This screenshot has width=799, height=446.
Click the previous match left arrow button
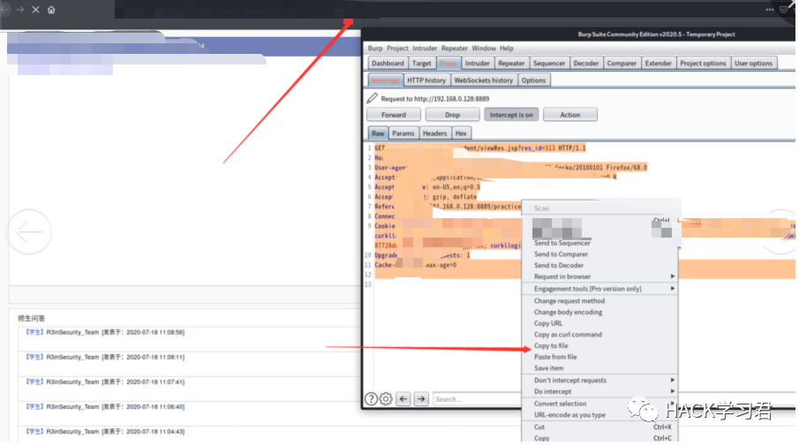tap(403, 399)
